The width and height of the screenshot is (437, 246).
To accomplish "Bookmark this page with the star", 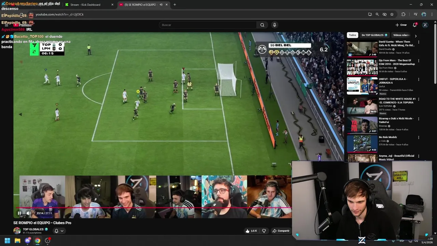I will click(392, 14).
